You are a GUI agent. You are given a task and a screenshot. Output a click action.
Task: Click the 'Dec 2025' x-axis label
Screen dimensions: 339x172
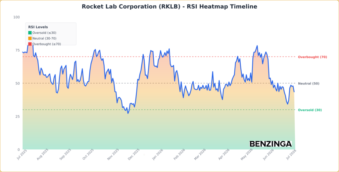(134, 155)
